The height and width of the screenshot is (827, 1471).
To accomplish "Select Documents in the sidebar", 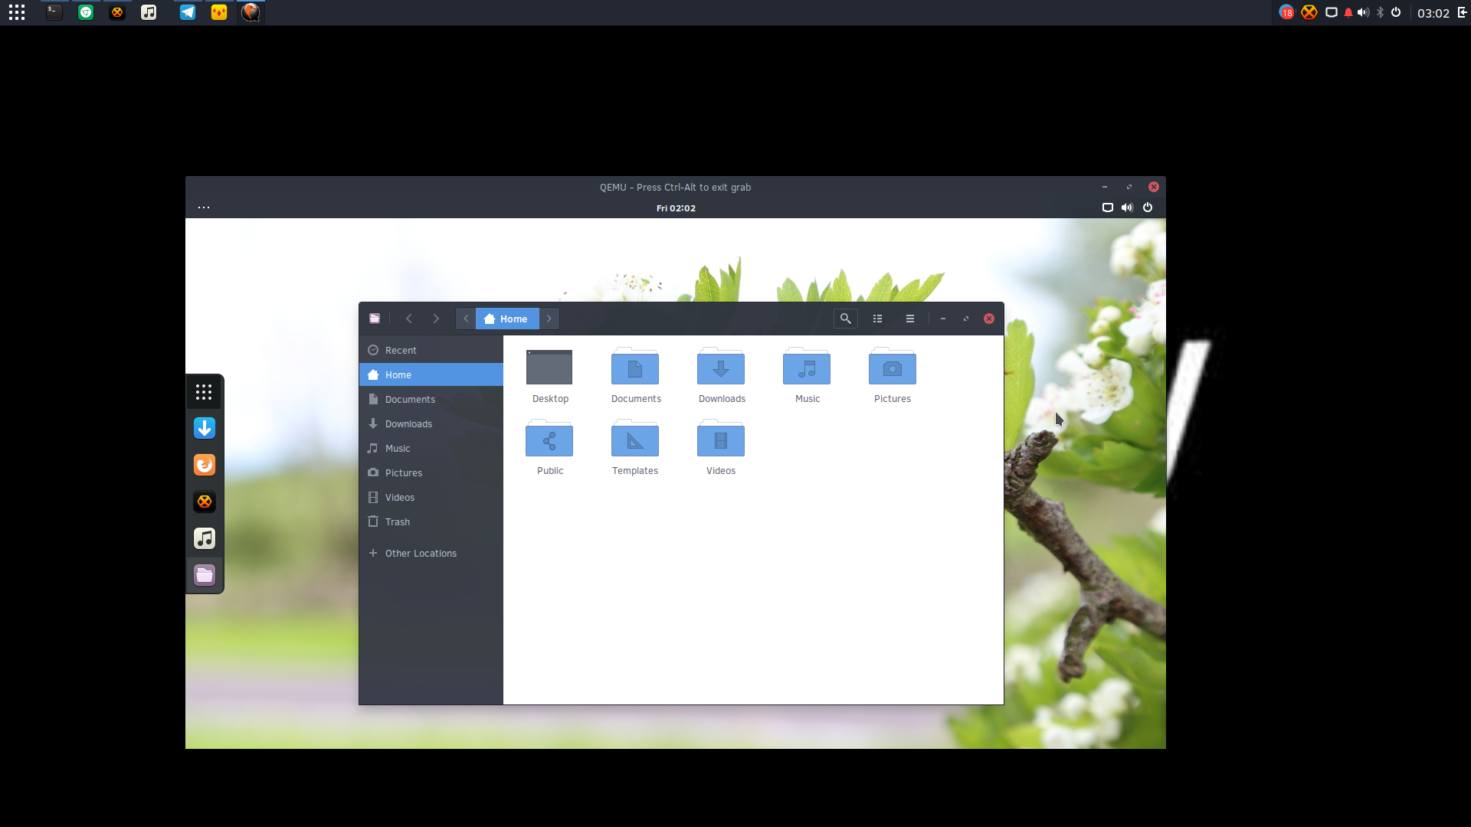I will (x=431, y=399).
